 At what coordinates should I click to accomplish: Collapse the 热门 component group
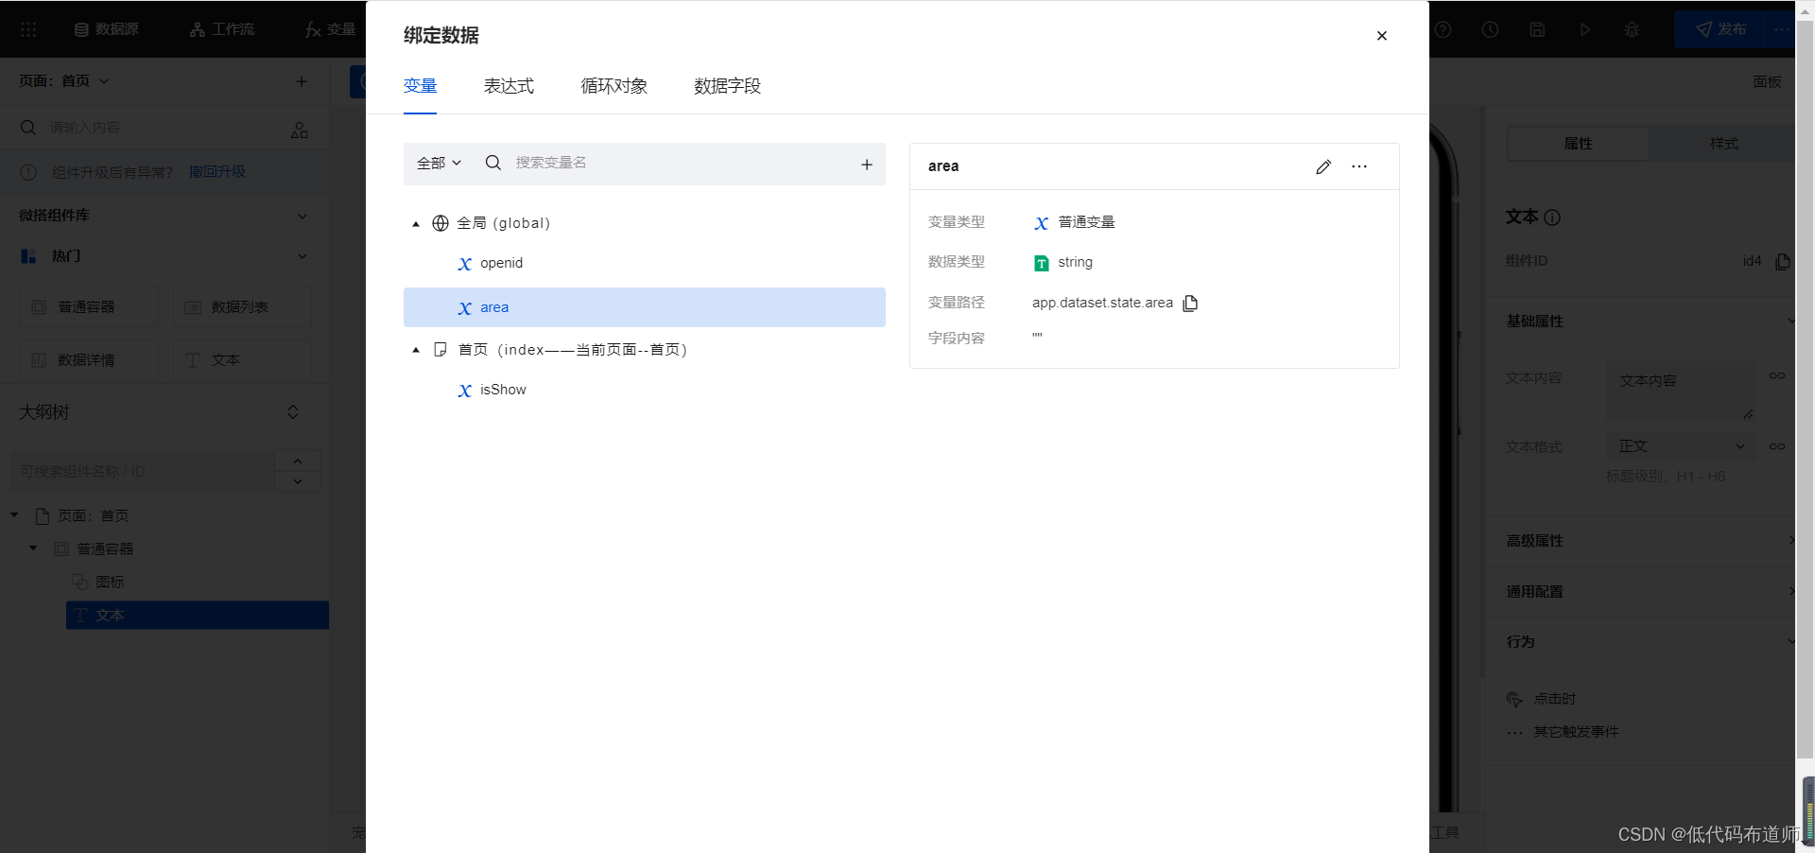coord(302,256)
